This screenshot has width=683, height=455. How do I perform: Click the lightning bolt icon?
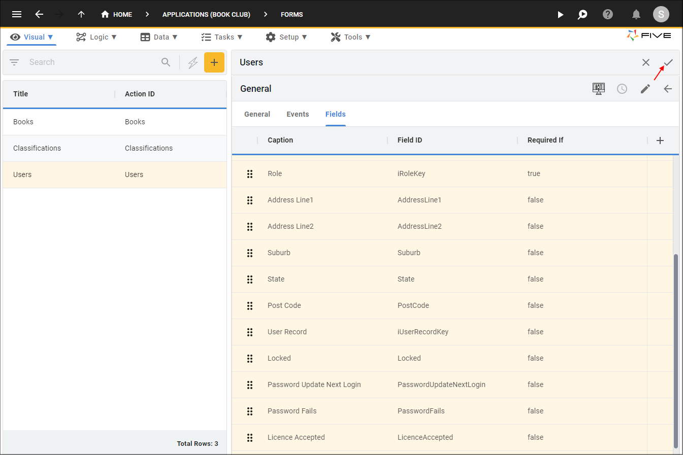193,62
